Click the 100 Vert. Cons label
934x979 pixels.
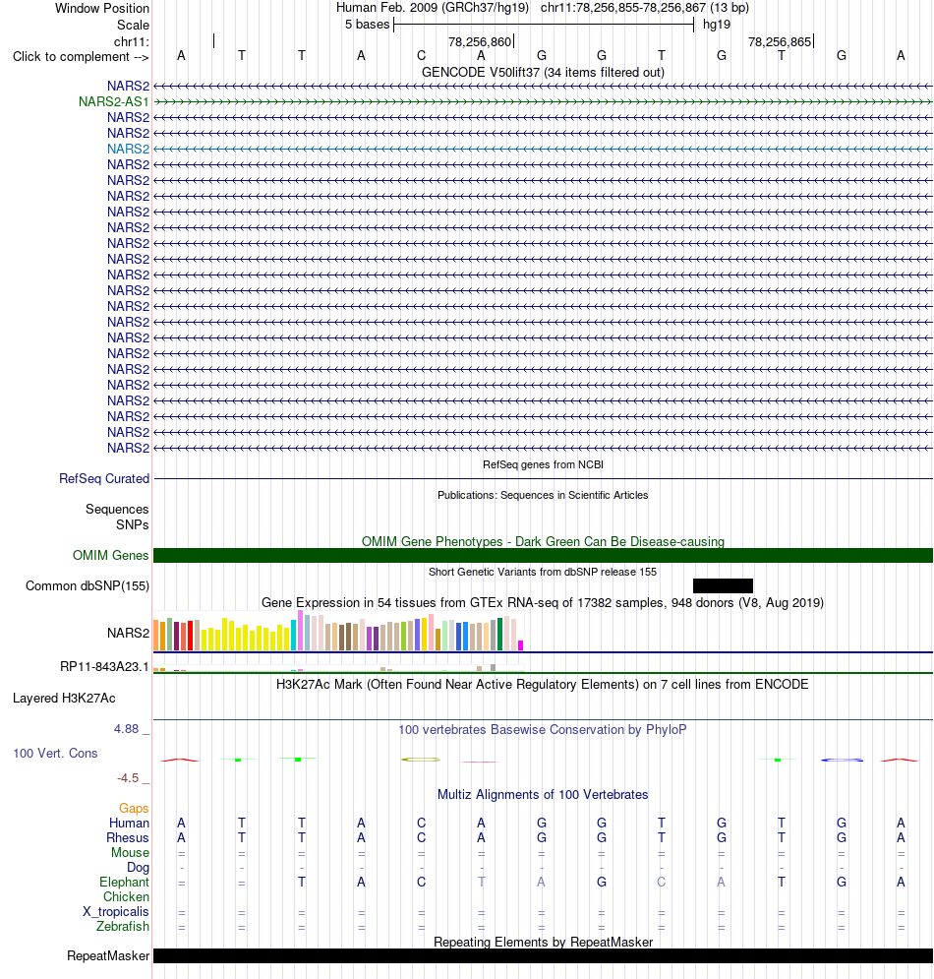point(55,754)
